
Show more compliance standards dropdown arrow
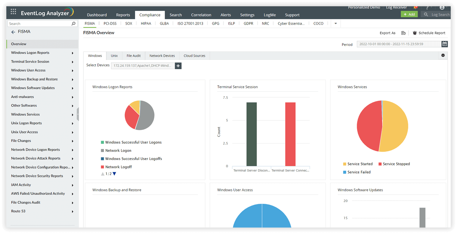336,23
